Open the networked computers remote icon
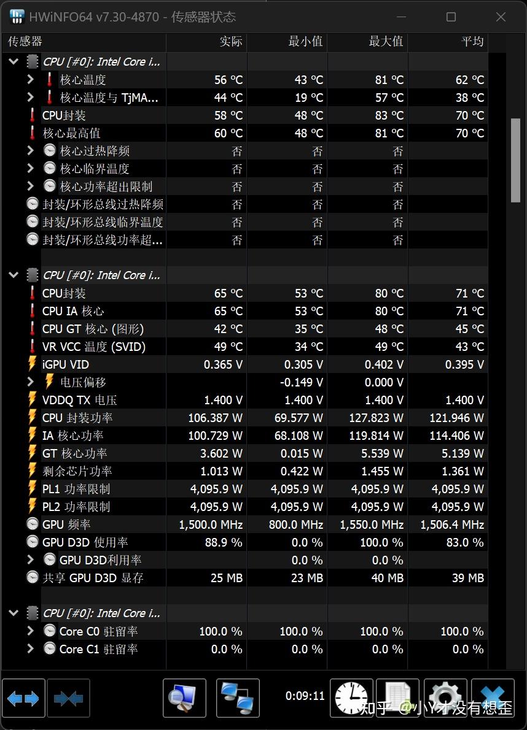527x730 pixels. (x=238, y=698)
